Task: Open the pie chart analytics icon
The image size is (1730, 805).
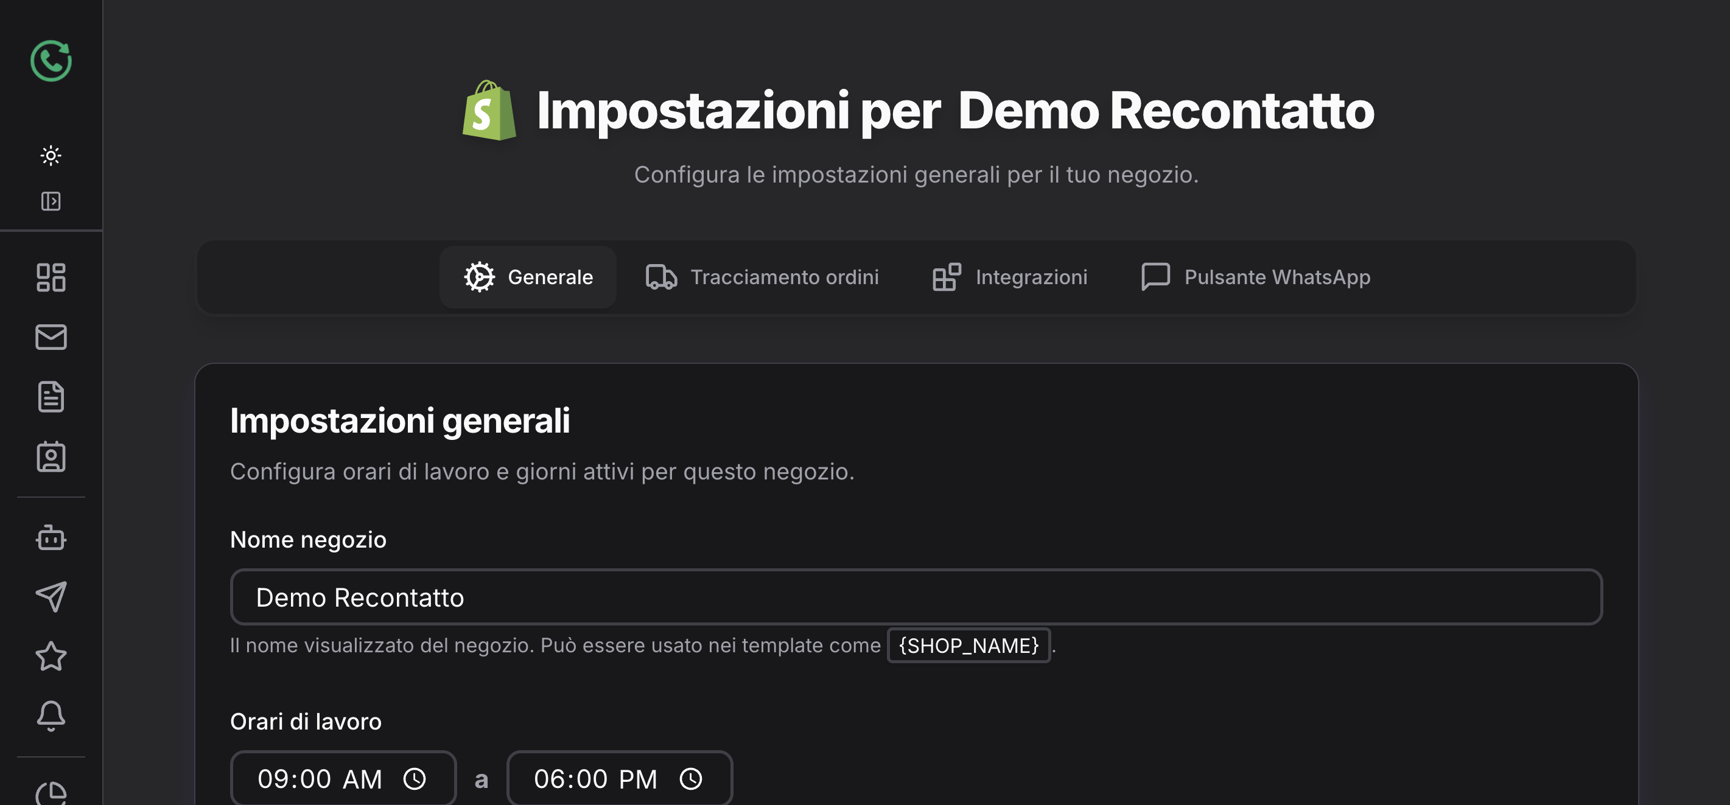Action: (51, 793)
